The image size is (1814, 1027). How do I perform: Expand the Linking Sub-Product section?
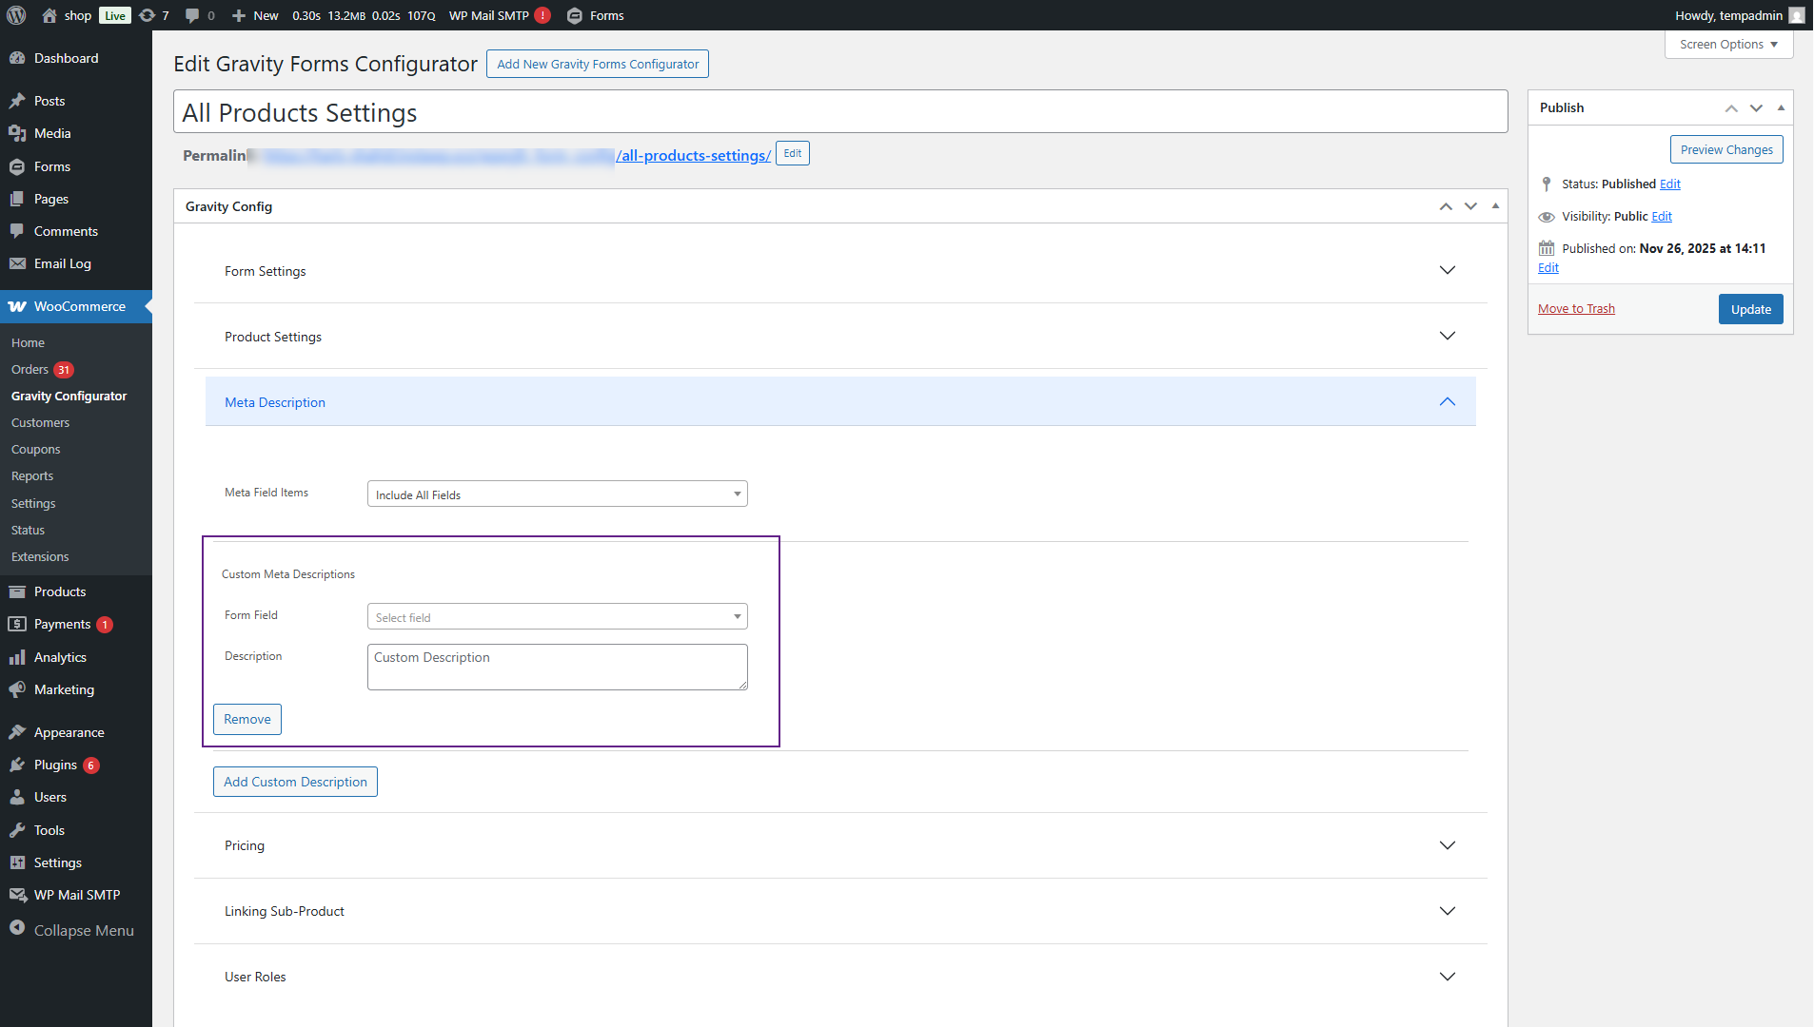pyautogui.click(x=840, y=911)
